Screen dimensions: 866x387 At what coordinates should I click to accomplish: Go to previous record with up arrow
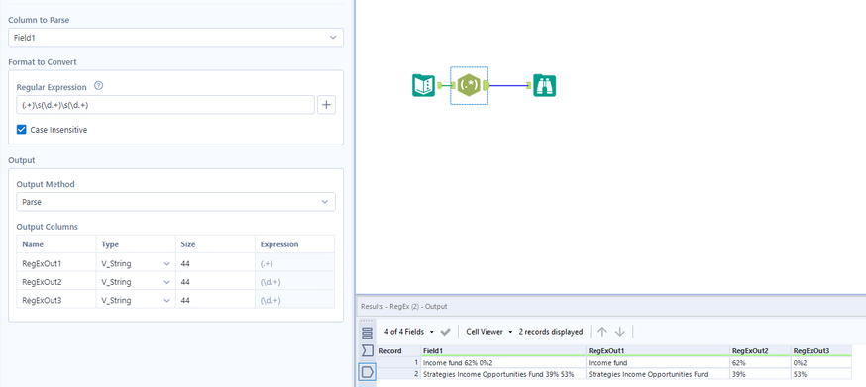[x=602, y=332]
